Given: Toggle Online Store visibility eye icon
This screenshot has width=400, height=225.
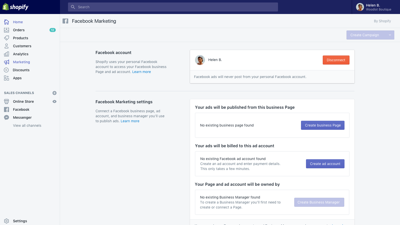Looking at the screenshot, I should tap(54, 101).
